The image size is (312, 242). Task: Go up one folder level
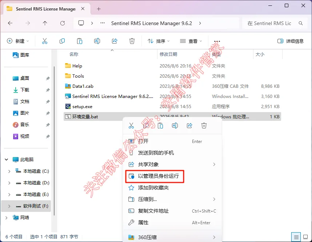click(45, 23)
